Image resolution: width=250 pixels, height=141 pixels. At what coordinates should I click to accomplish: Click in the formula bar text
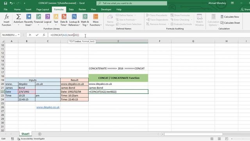(x=64, y=35)
